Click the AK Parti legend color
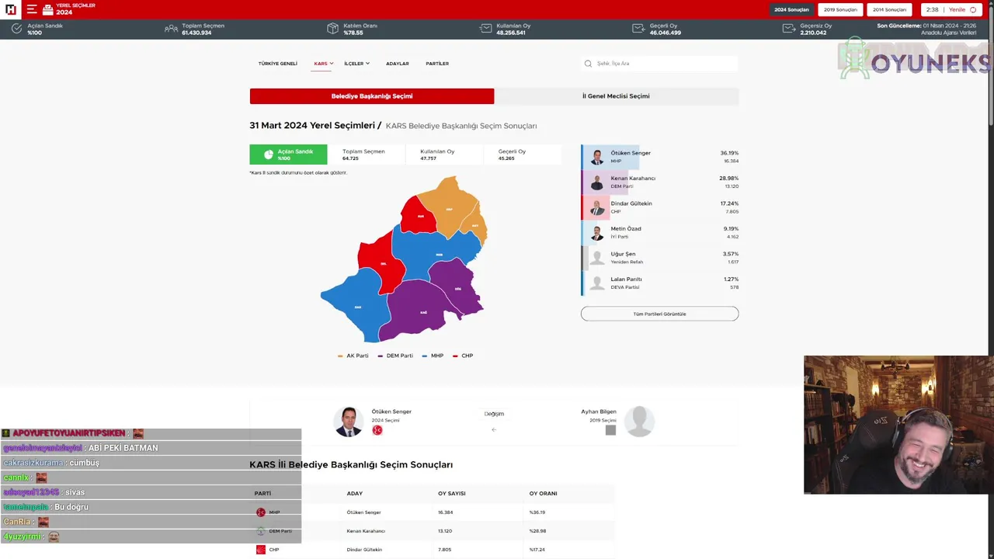Image resolution: width=994 pixels, height=559 pixels. (x=340, y=356)
